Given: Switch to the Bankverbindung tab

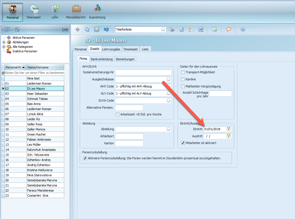Looking at the screenshot, I should point(102,59).
